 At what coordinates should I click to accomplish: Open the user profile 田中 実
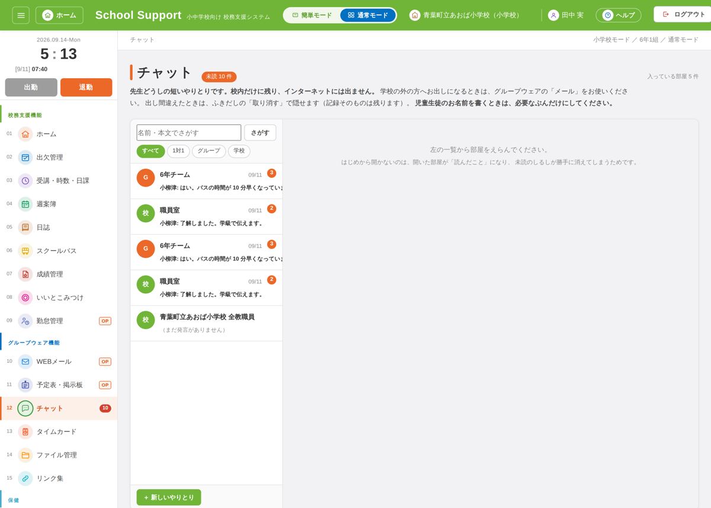(x=566, y=15)
